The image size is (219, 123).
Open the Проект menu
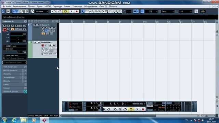[x=31, y=6]
